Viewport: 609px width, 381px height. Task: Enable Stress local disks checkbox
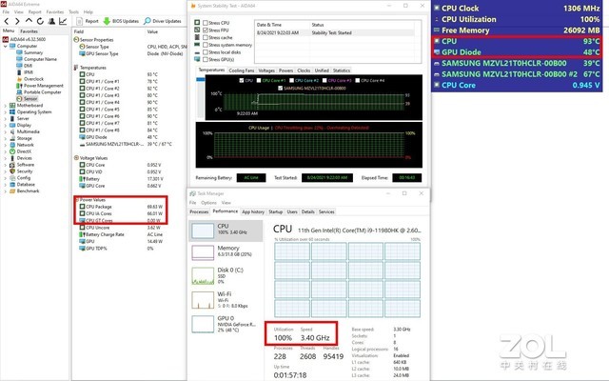(x=206, y=52)
